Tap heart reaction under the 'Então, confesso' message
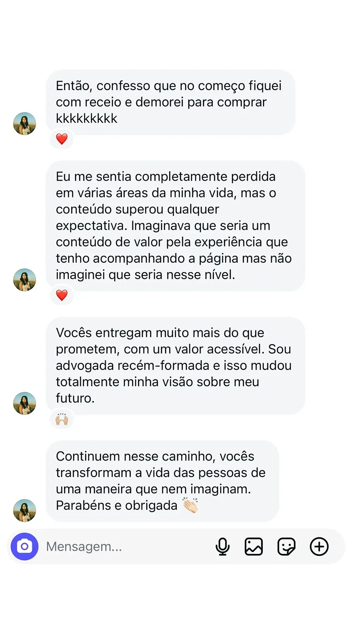This screenshot has height=637, width=352. point(62,139)
